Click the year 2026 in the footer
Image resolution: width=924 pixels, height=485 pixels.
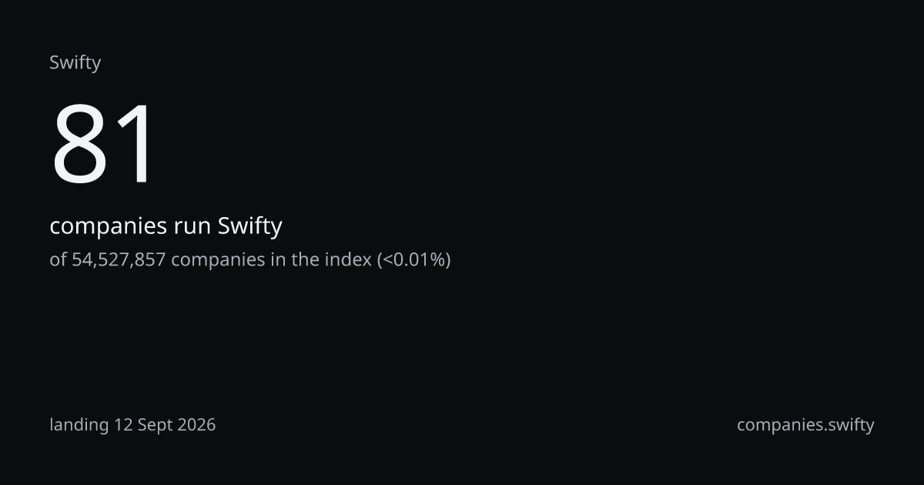point(196,424)
